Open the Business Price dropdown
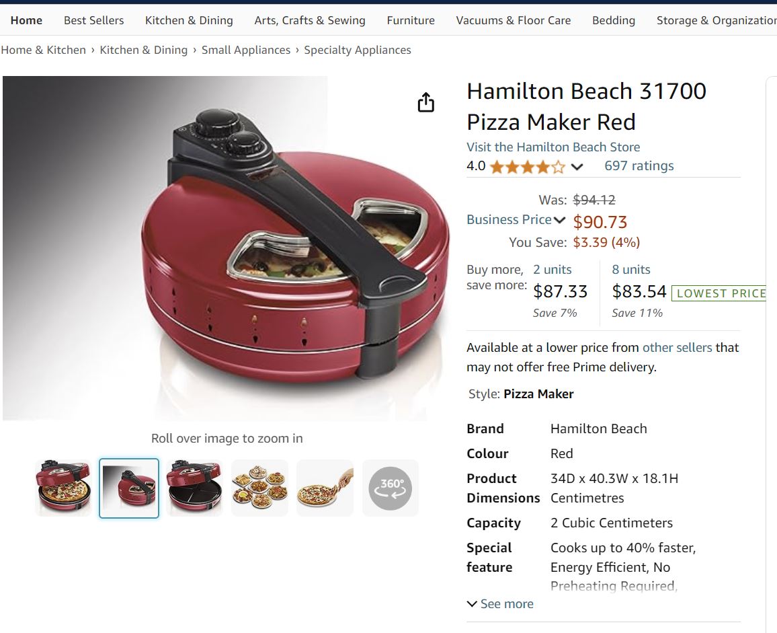This screenshot has width=777, height=633. (x=516, y=220)
